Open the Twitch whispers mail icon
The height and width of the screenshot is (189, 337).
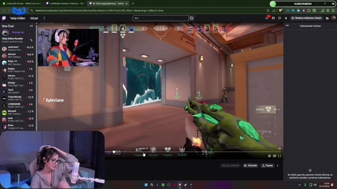click(x=273, y=18)
